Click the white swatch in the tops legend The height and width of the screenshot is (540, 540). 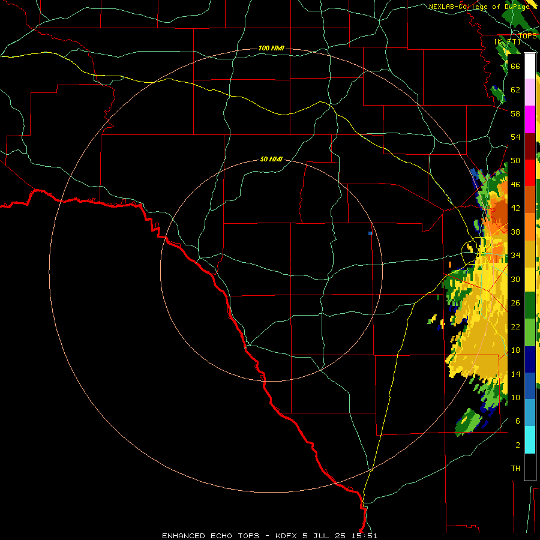530,66
